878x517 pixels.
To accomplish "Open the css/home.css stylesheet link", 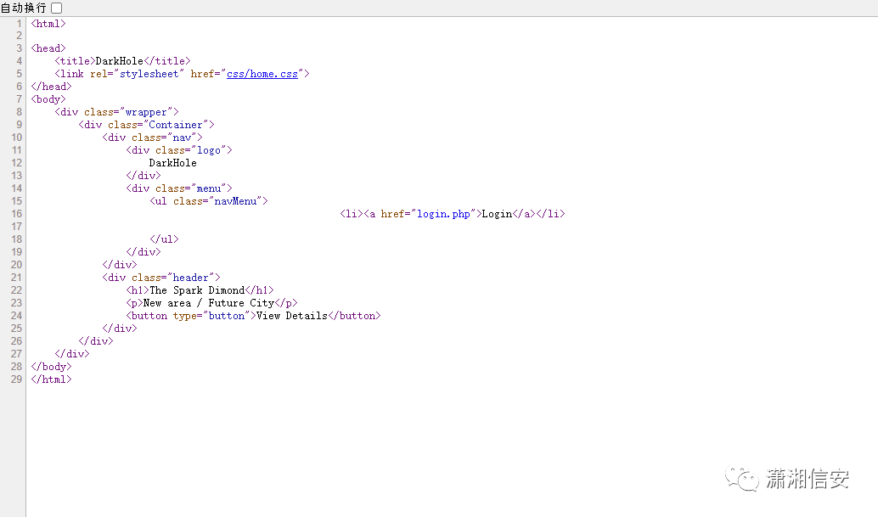I will point(262,74).
